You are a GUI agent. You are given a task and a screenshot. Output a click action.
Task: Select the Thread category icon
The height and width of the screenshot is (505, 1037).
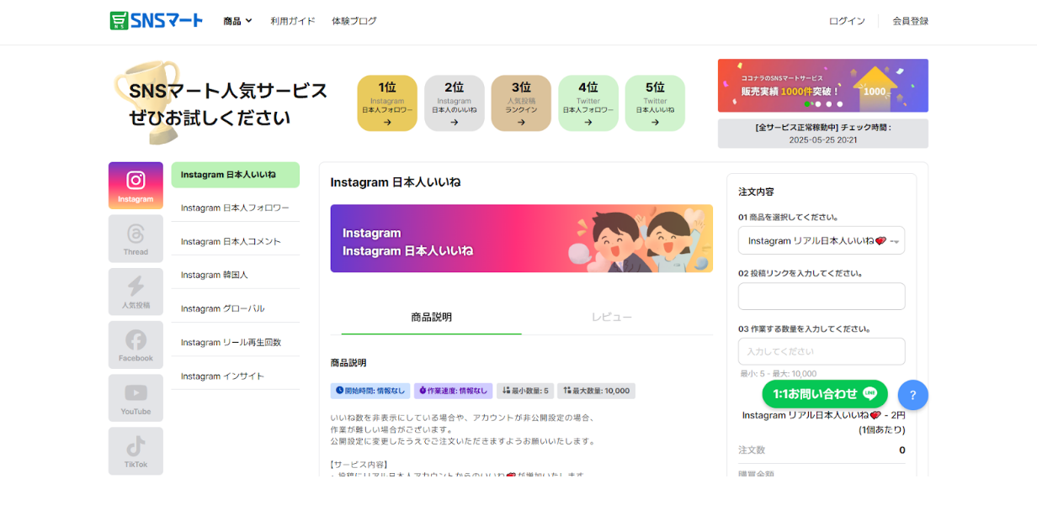click(136, 239)
